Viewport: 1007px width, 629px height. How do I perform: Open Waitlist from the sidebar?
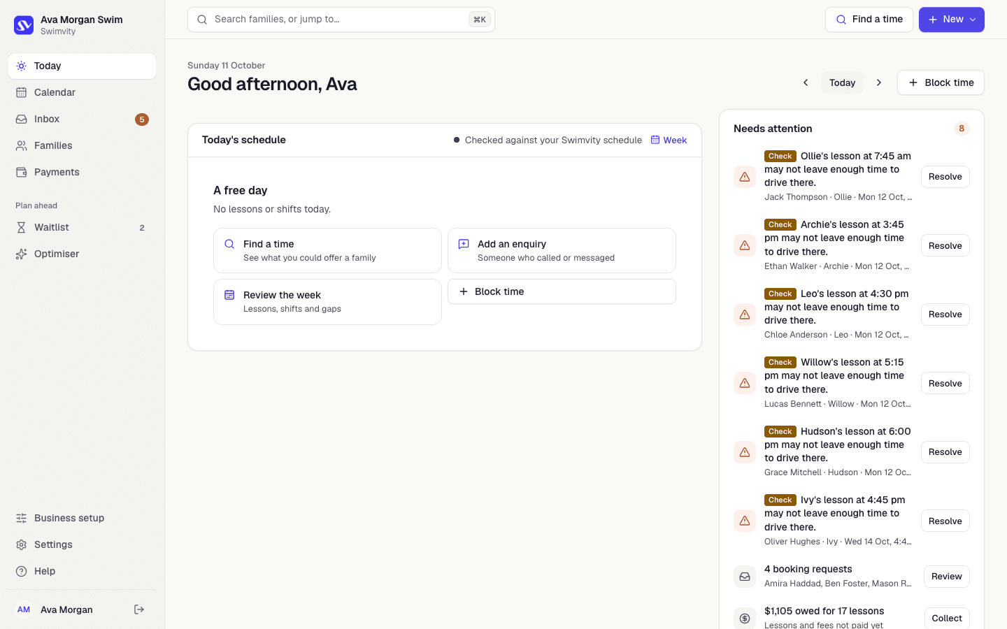(82, 228)
